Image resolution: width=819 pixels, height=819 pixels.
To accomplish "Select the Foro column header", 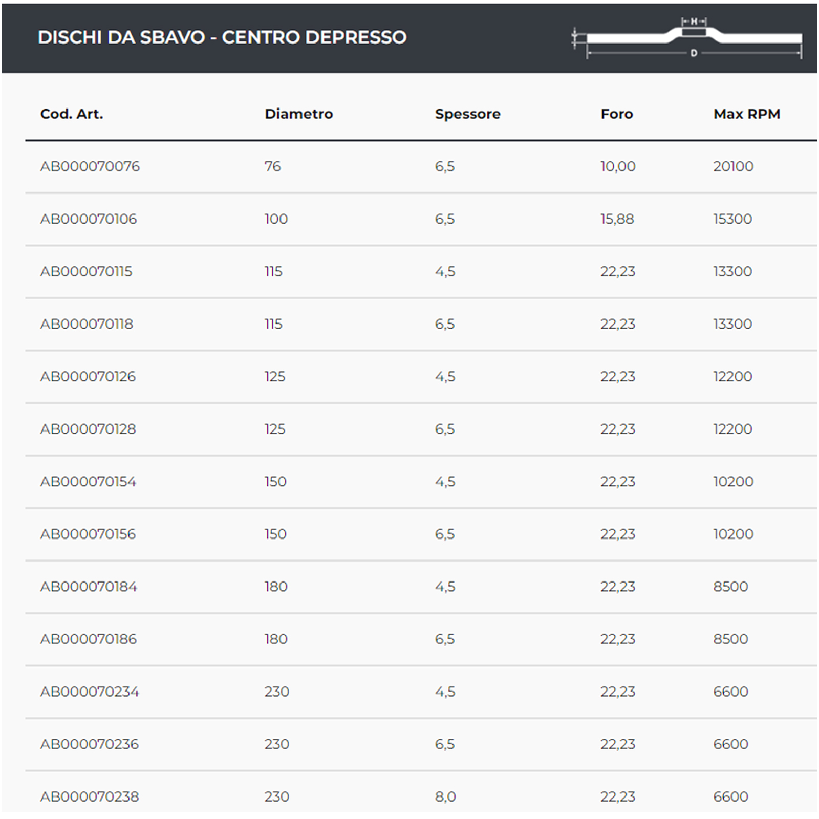I will (616, 114).
